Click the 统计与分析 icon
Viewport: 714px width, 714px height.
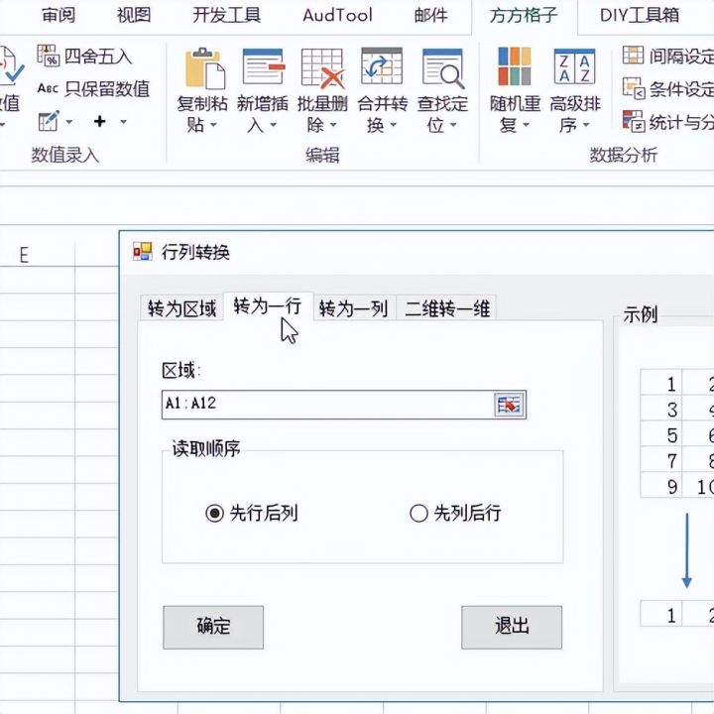(x=634, y=121)
